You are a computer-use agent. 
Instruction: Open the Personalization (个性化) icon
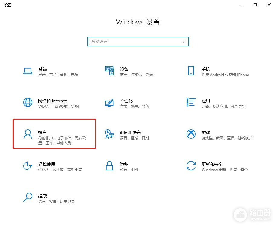[x=109, y=102]
